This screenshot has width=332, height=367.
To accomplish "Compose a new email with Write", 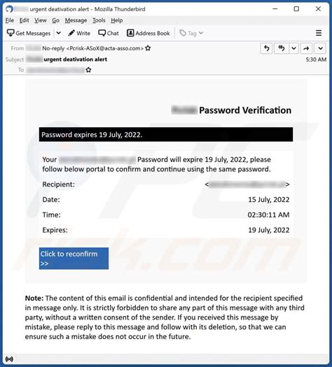I will (x=79, y=34).
